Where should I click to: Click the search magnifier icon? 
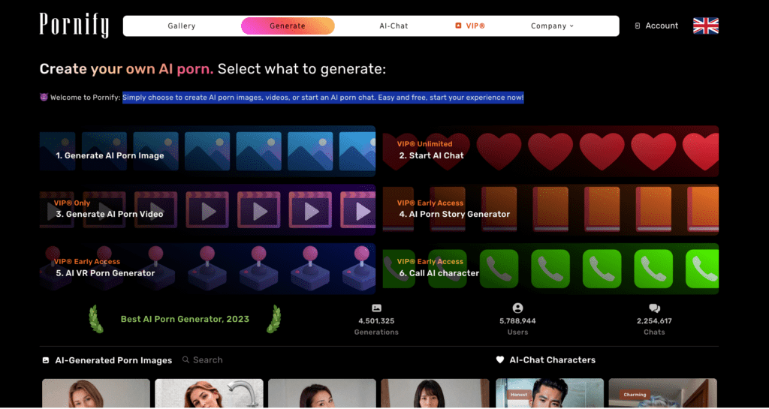pyautogui.click(x=186, y=360)
